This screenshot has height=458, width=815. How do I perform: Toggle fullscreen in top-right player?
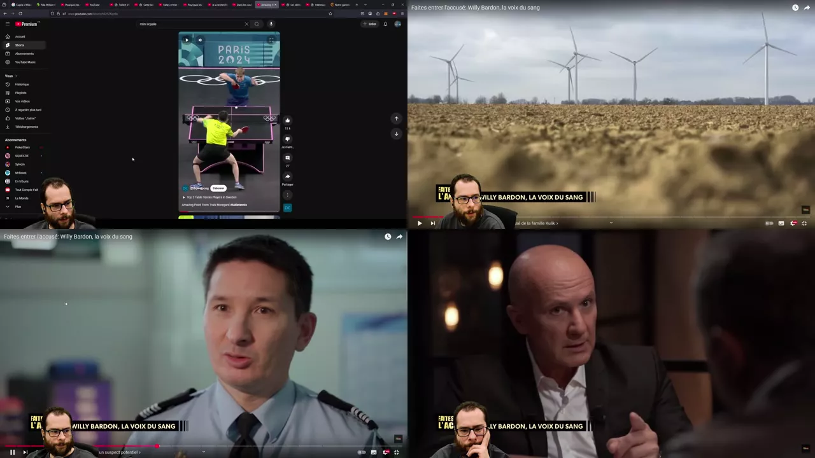point(804,223)
